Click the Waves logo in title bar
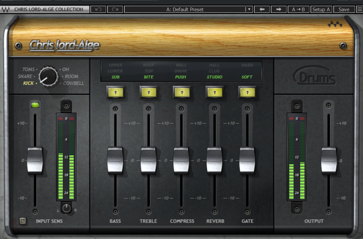 [5, 9]
